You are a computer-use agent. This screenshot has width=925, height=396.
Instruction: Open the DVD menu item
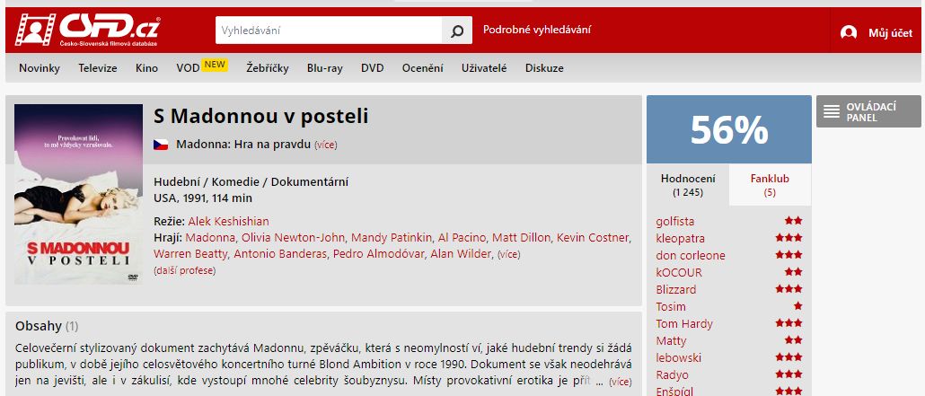(372, 68)
